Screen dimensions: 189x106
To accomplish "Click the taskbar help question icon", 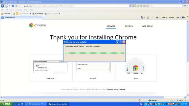I will pyautogui.click(x=141, y=104).
